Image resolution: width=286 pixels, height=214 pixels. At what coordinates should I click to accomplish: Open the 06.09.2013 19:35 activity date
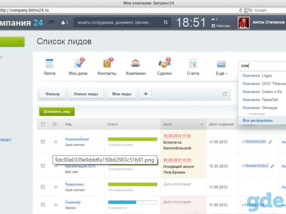tap(177, 160)
